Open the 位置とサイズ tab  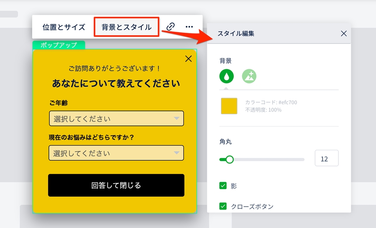click(x=64, y=27)
